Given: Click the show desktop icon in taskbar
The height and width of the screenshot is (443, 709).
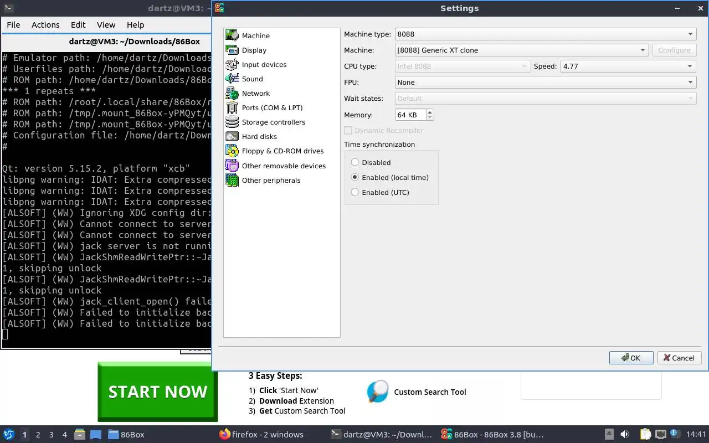Looking at the screenshot, I should tap(96, 434).
